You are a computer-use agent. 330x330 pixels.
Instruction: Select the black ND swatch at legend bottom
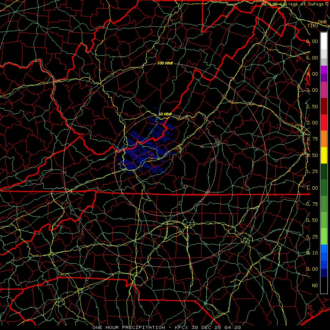pyautogui.click(x=324, y=285)
